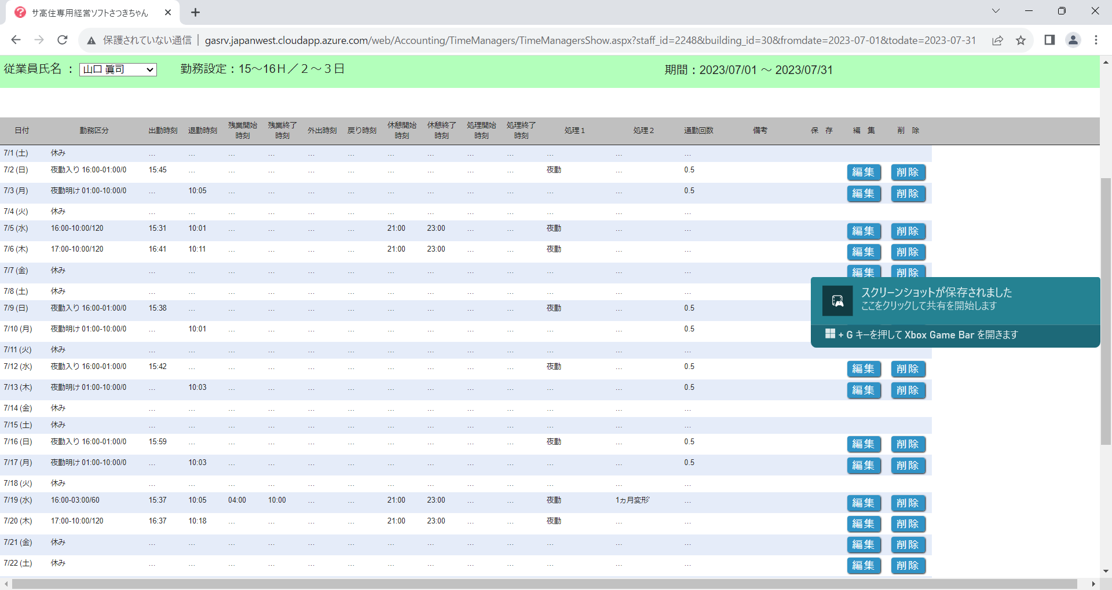This screenshot has width=1112, height=590.
Task: Click the not-secure warning icon
Action: [91, 40]
